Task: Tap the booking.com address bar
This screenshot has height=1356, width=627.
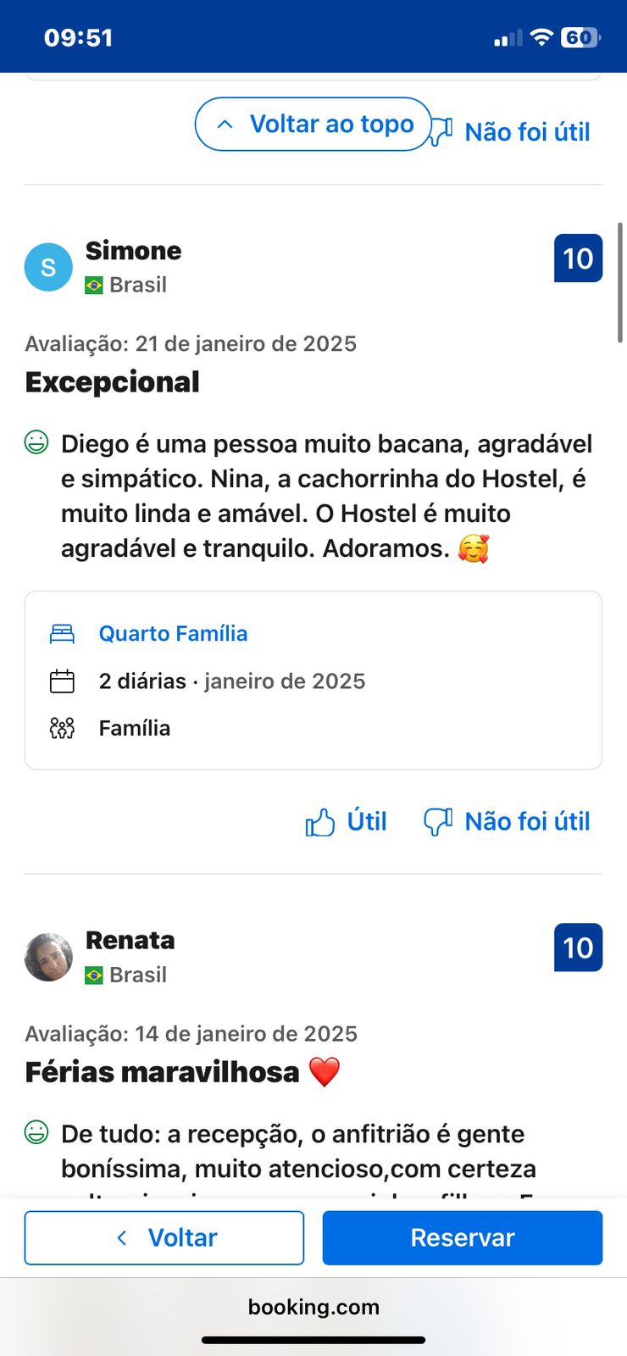Action: point(313,1307)
